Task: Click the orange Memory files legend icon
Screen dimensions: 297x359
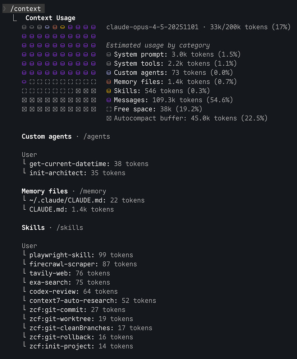Action: (x=109, y=82)
